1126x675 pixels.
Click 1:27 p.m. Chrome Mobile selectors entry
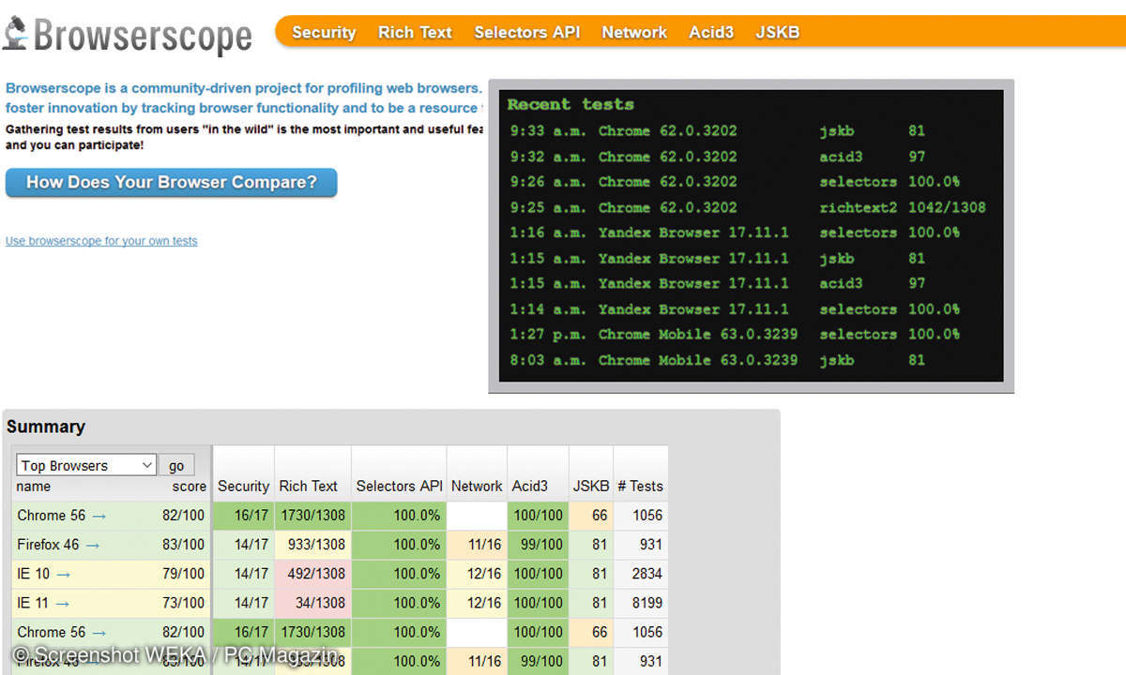(x=735, y=334)
